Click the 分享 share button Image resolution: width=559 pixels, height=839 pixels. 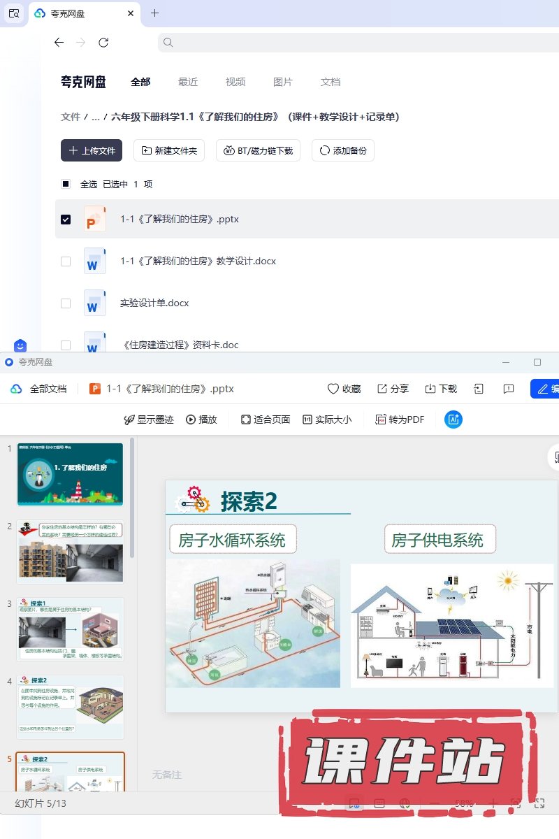pyautogui.click(x=393, y=389)
